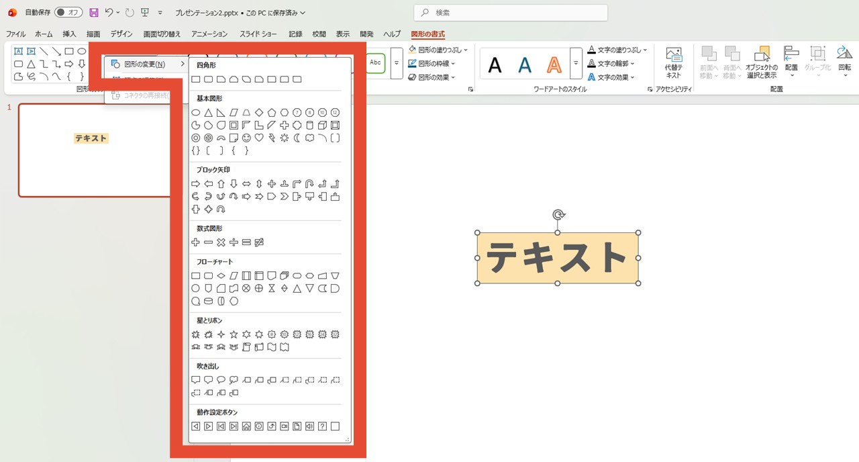Open the アニメーション ribbon tab

click(209, 34)
